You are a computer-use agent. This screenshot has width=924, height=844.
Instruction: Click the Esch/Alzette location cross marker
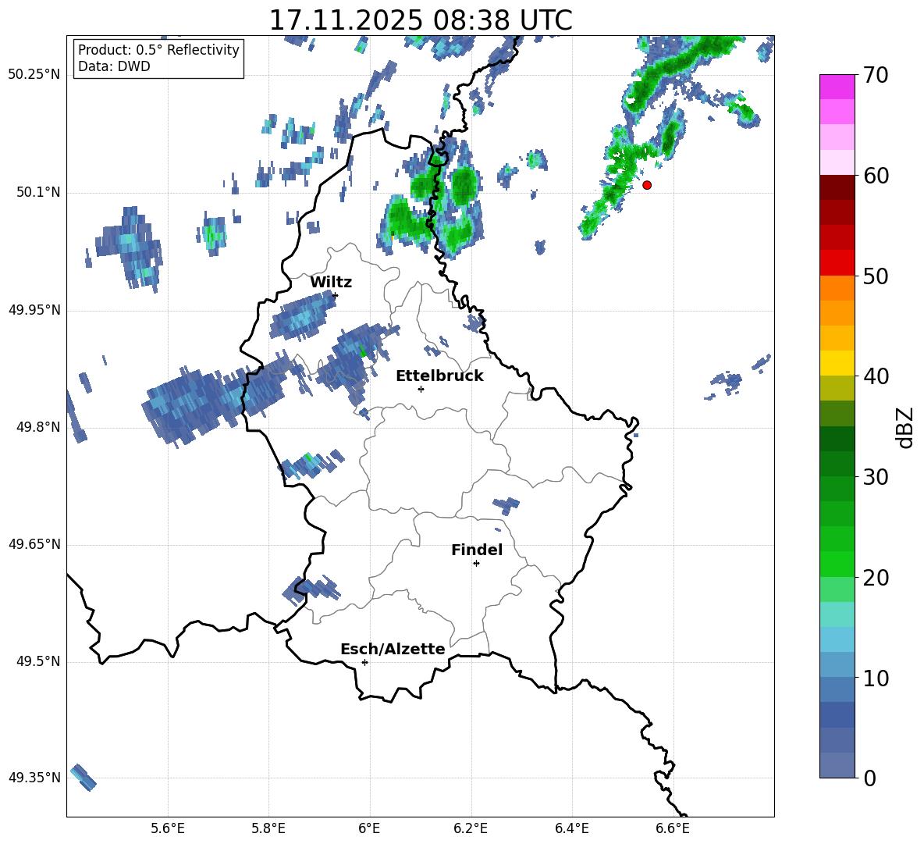tap(364, 662)
